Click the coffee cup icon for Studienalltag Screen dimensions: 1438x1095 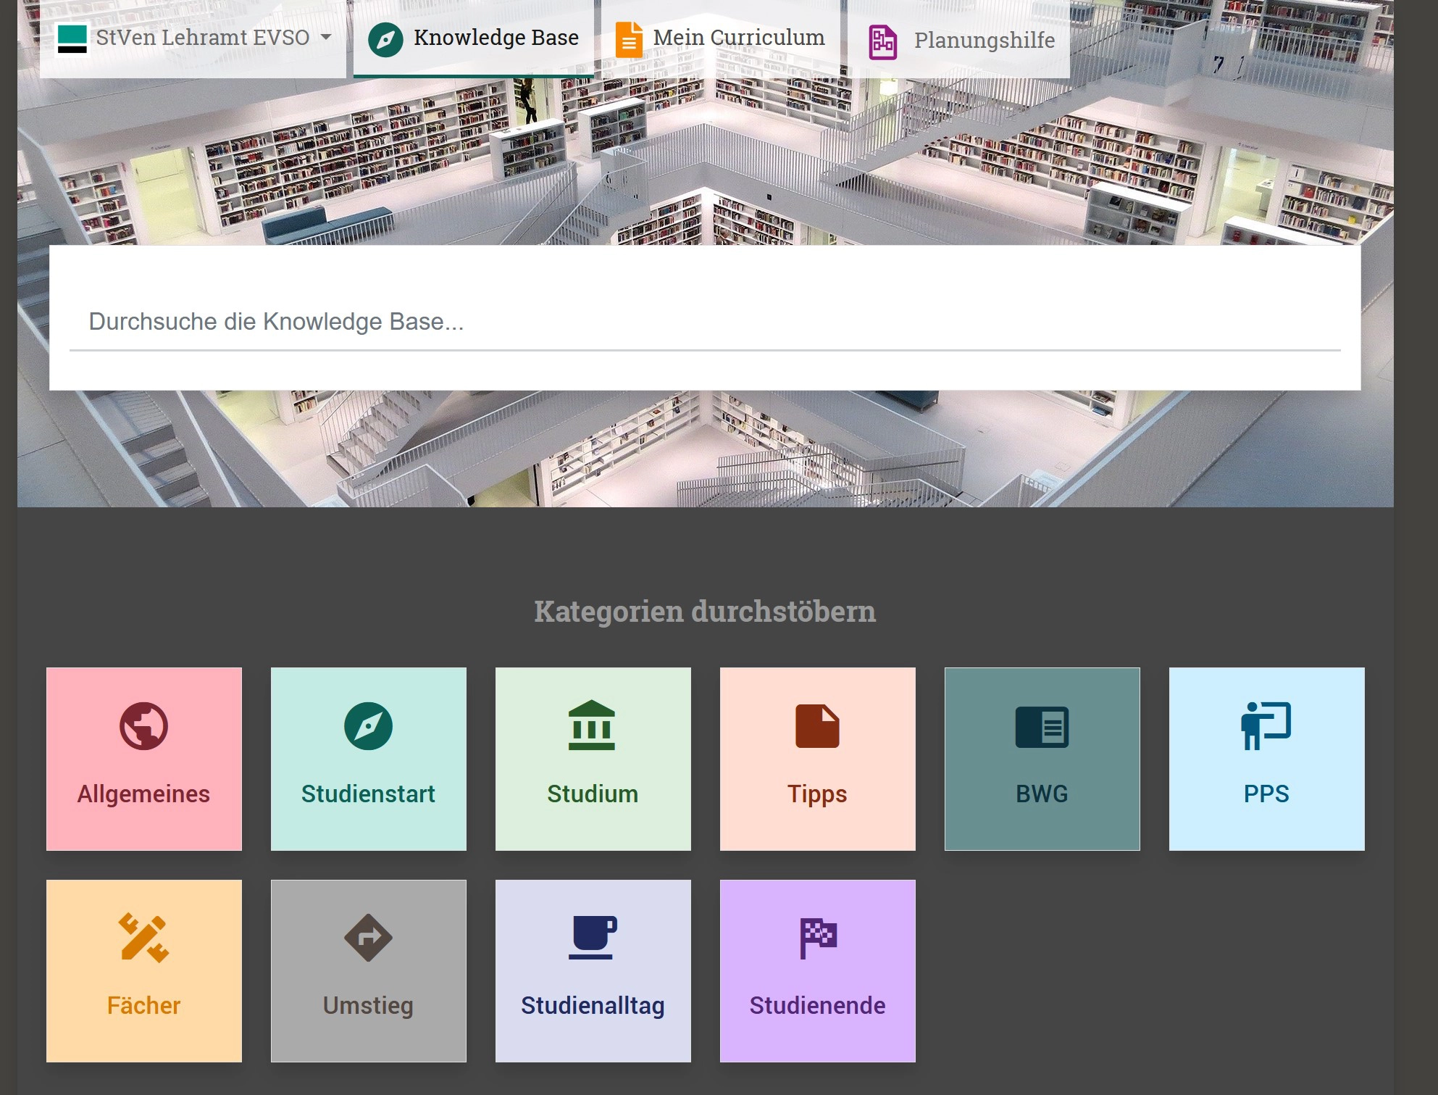coord(592,937)
